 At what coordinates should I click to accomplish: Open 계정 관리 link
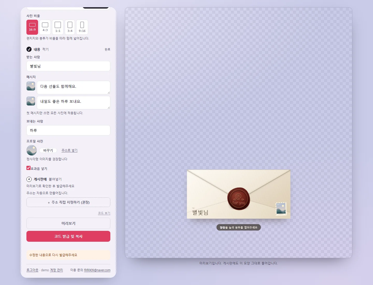pos(56,270)
